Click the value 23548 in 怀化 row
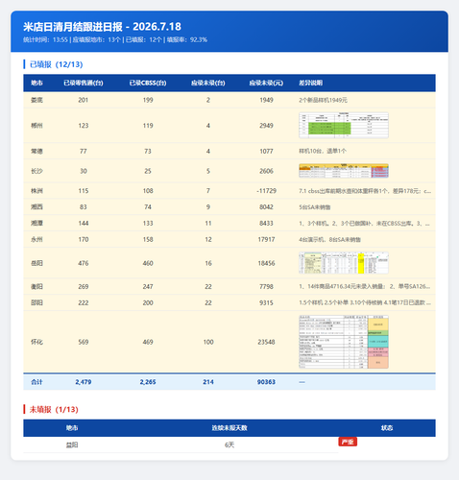This screenshot has width=459, height=480. click(266, 342)
